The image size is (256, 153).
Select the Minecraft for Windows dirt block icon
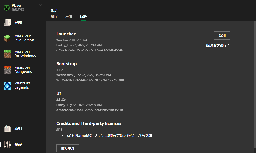click(x=7, y=54)
